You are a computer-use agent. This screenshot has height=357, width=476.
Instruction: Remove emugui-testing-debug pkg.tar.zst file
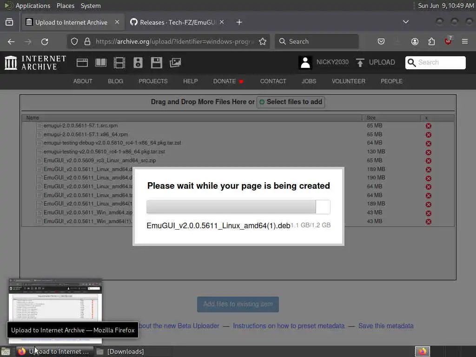coord(428,143)
